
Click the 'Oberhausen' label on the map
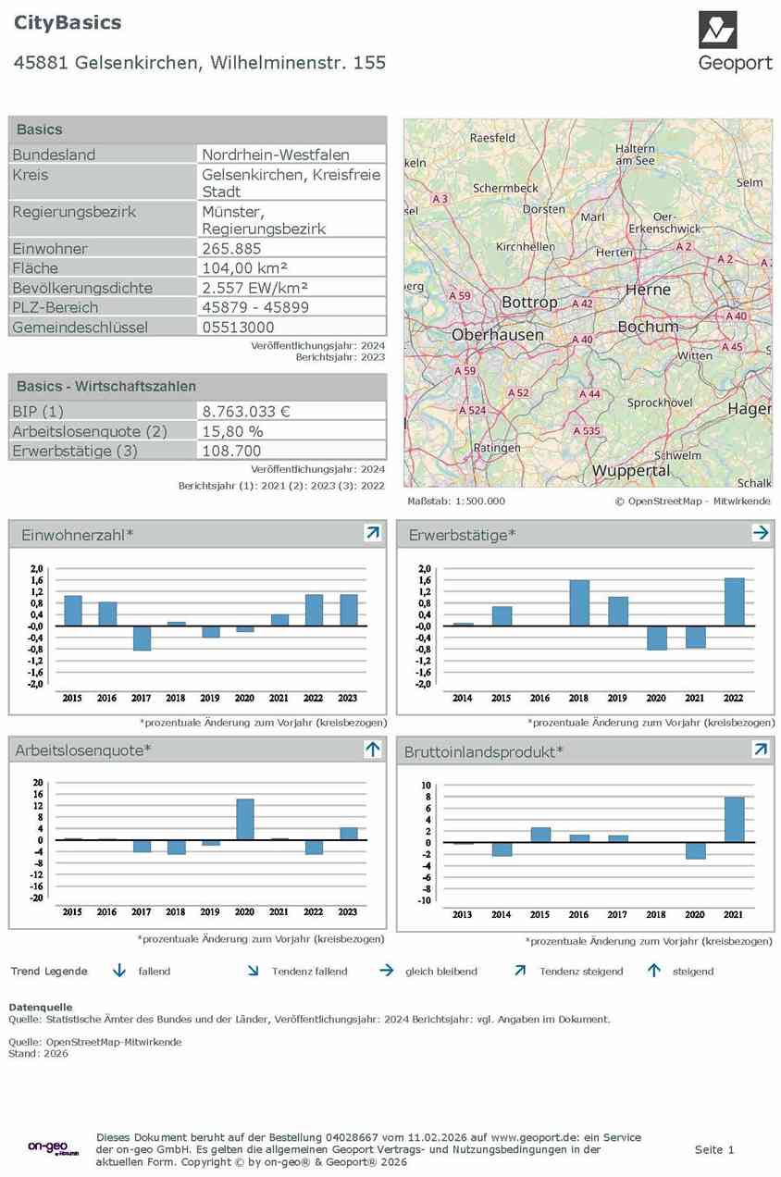pos(498,335)
